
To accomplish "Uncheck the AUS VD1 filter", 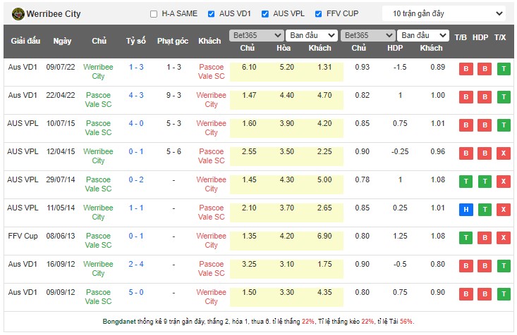I will pos(212,14).
